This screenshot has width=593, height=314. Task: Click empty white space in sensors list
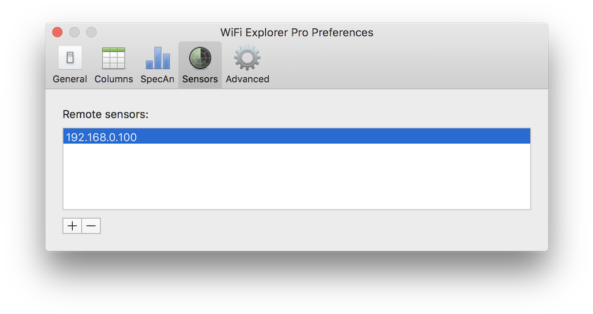click(295, 177)
